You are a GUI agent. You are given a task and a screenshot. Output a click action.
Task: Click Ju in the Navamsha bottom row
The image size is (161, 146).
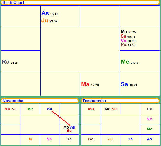click(x=30, y=139)
